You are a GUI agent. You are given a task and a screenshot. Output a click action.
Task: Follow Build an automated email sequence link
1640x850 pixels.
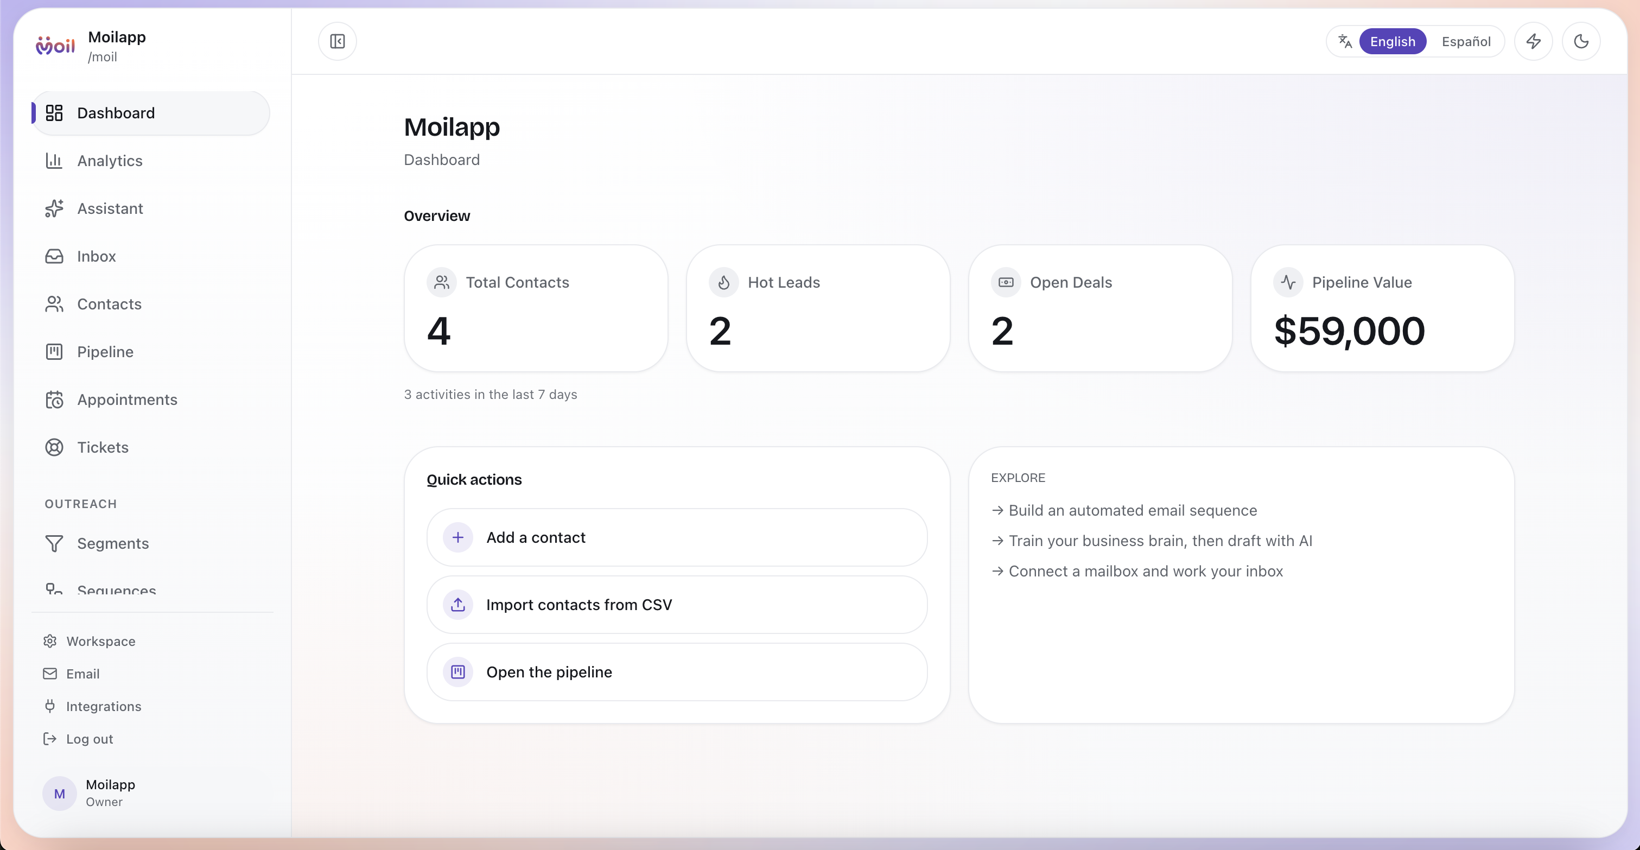pyautogui.click(x=1124, y=510)
